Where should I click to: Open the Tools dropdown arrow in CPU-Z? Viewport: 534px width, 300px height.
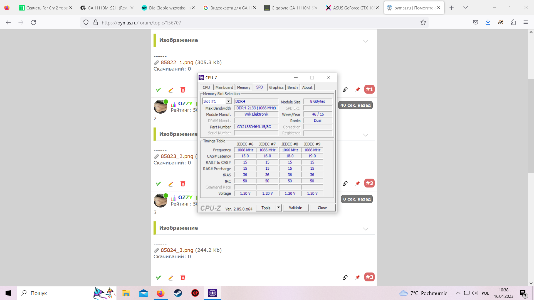coord(279,207)
